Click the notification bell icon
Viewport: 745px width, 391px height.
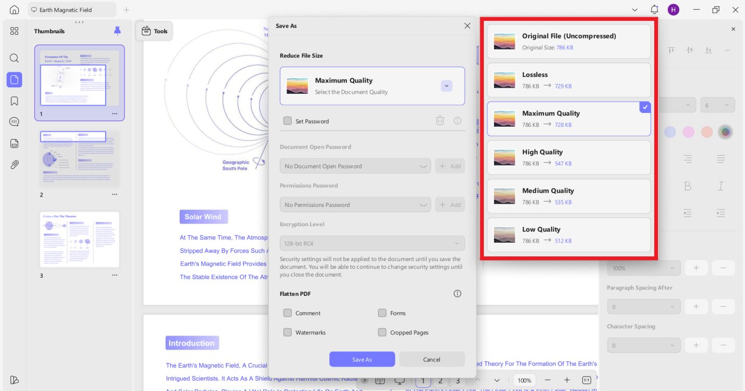654,10
